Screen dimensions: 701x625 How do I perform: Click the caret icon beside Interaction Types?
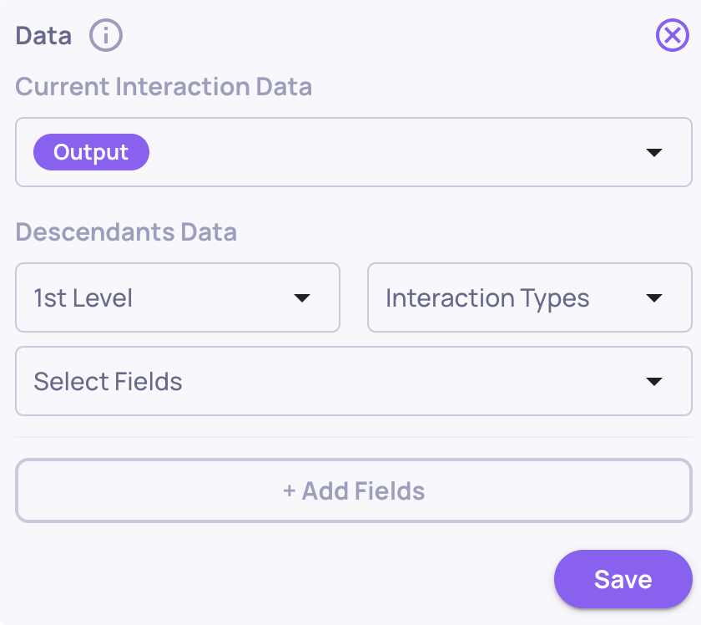(654, 298)
